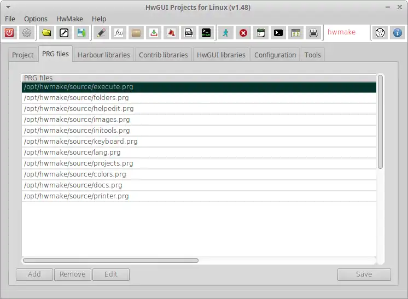Click the horizontal scrollbar under file list
This screenshot has width=408, height=299.
click(x=110, y=260)
